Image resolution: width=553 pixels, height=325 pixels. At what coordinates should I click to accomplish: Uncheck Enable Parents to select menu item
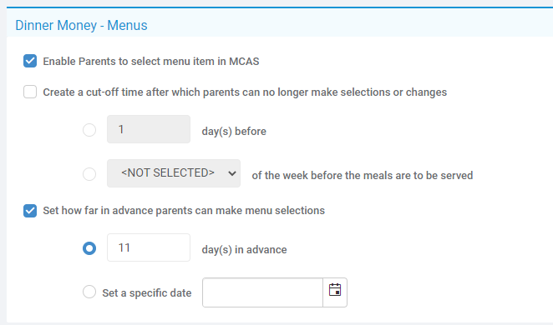point(30,61)
